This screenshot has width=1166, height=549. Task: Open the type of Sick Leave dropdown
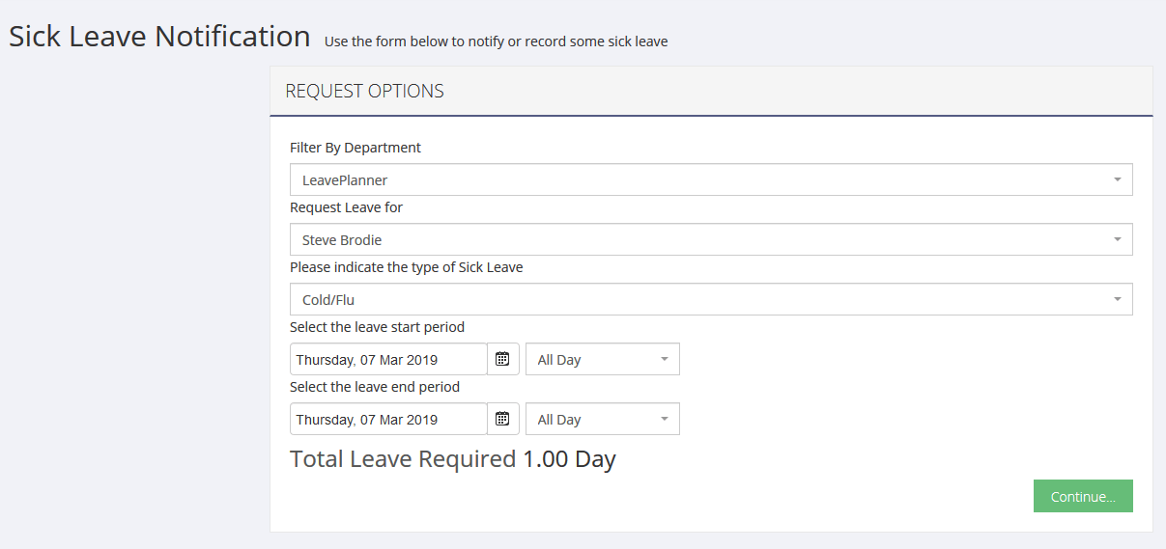tap(711, 299)
